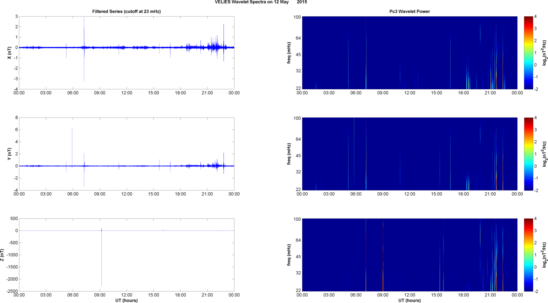The height and width of the screenshot is (303, 548).
Task: Click the year '2015' in the figure title
Action: 302,2
